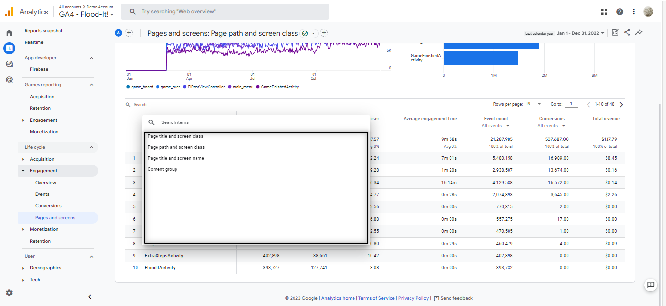Viewport: 666px width, 306px height.
Task: Open the Insights sparkline icon
Action: coord(639,33)
